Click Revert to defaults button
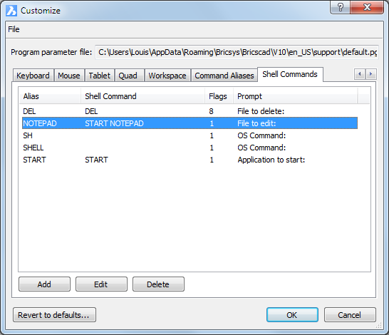The image size is (389, 335). 54,315
